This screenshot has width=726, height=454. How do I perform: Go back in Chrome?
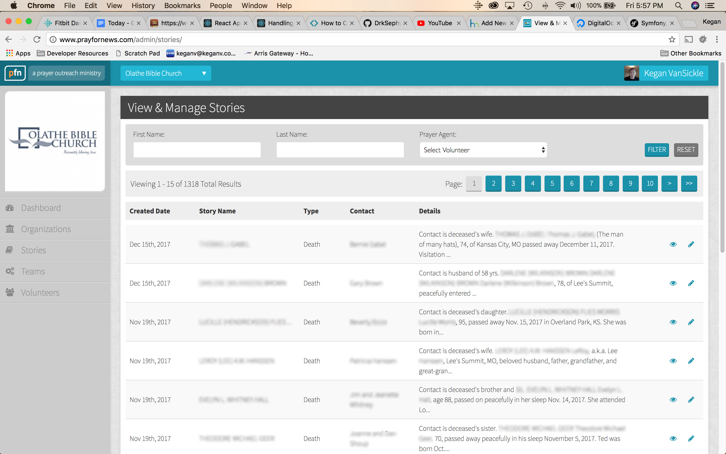(x=9, y=39)
